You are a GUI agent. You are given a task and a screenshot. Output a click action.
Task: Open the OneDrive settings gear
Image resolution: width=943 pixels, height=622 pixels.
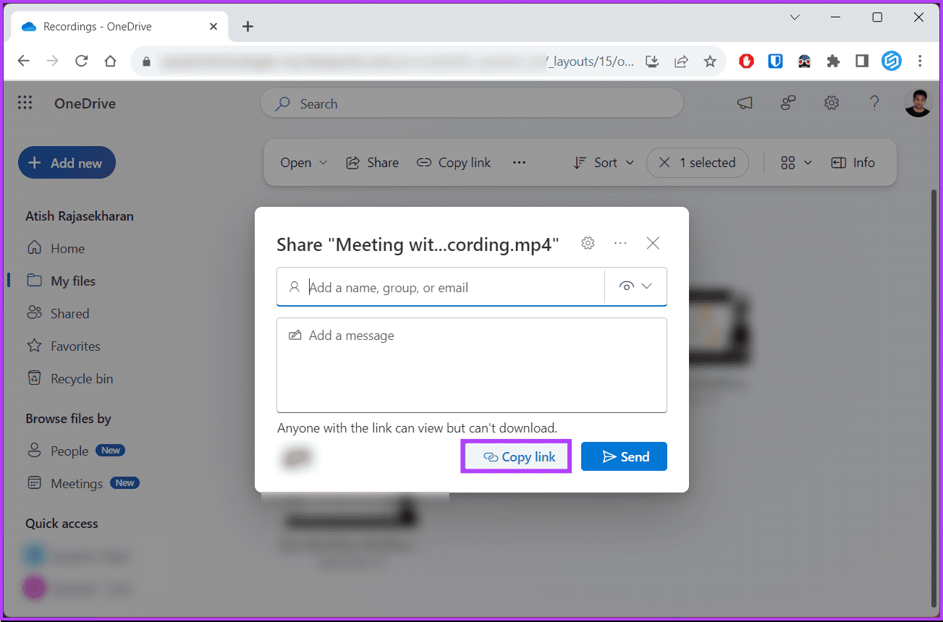[832, 103]
